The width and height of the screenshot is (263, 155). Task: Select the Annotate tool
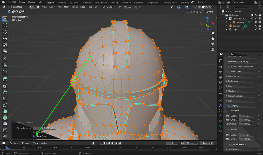(5, 59)
